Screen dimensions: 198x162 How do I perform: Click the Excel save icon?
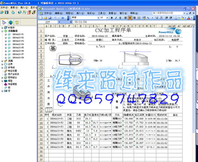[x=50, y=18]
